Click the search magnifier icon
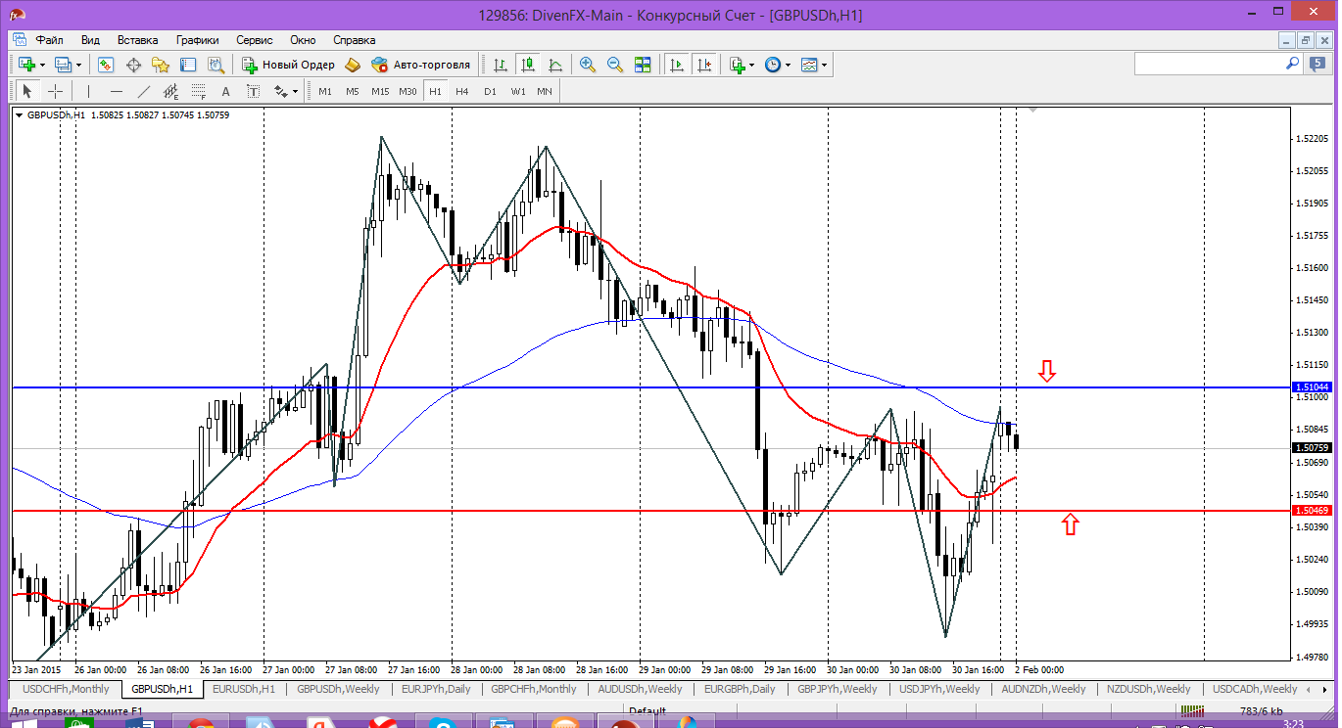Viewport: 1342px width, 728px height. (x=1293, y=64)
